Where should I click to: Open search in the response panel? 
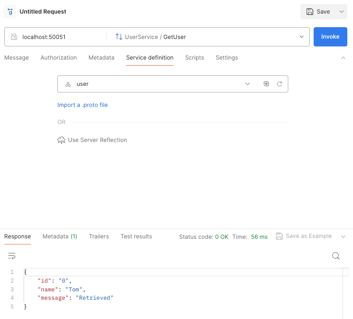coord(336,255)
